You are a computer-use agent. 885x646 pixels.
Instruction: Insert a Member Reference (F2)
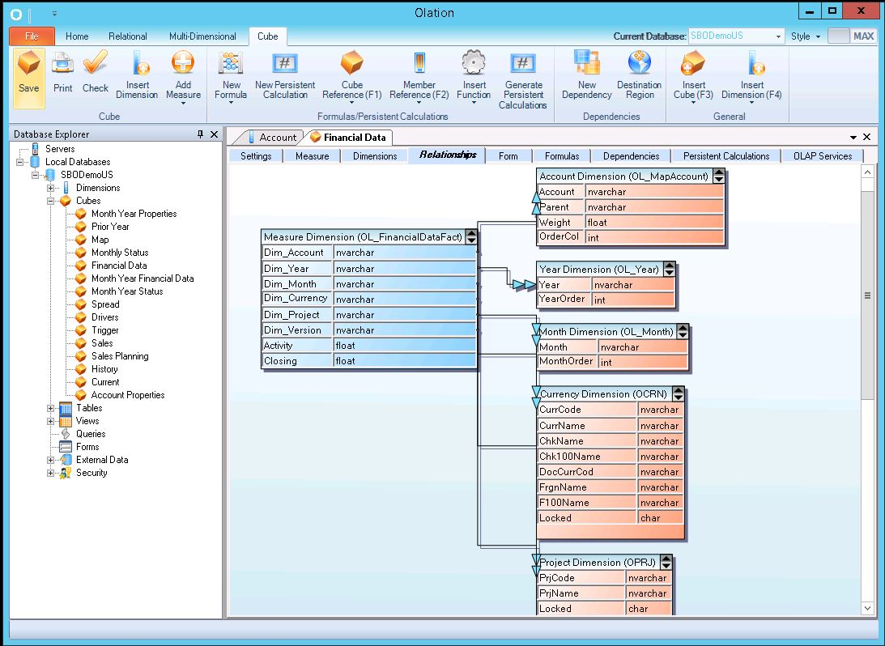tap(419, 76)
